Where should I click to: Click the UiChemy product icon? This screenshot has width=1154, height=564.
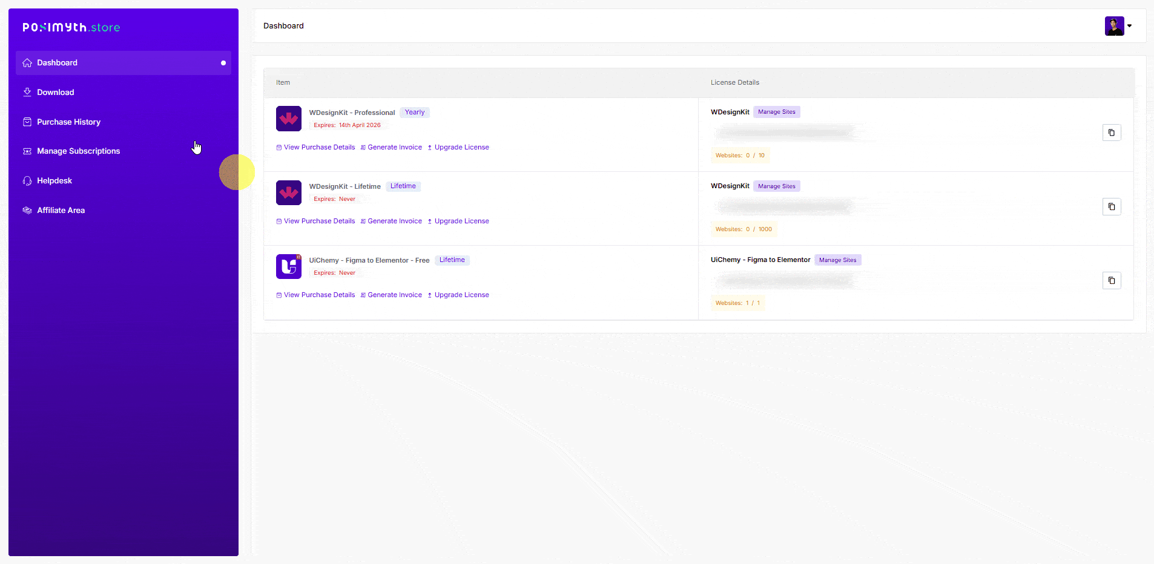(289, 266)
